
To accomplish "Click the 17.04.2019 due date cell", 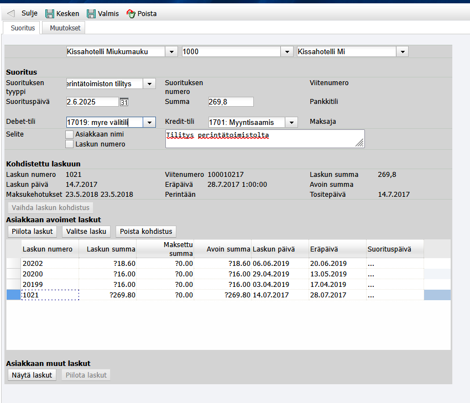I will point(338,284).
